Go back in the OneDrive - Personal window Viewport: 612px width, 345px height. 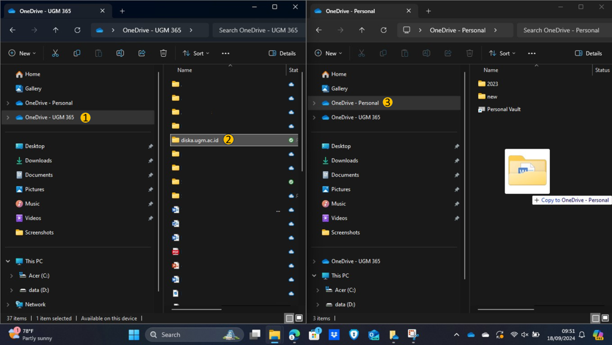point(319,30)
